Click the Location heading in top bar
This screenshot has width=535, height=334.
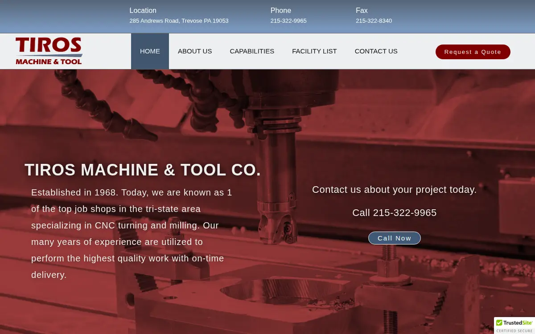tap(143, 10)
